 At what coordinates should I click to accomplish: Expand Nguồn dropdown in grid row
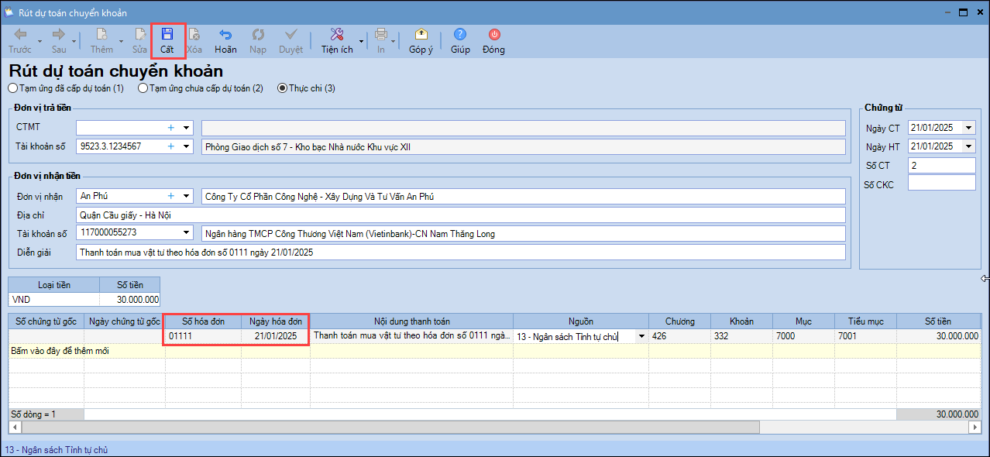(641, 336)
